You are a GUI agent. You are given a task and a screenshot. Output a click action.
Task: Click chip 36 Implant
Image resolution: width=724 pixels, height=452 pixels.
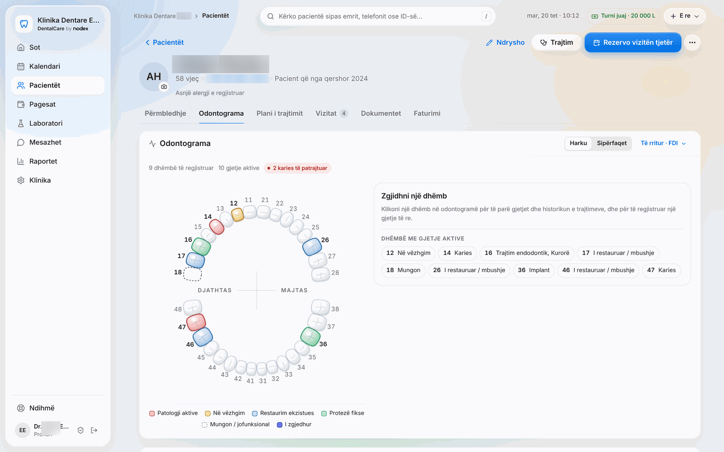click(x=533, y=270)
